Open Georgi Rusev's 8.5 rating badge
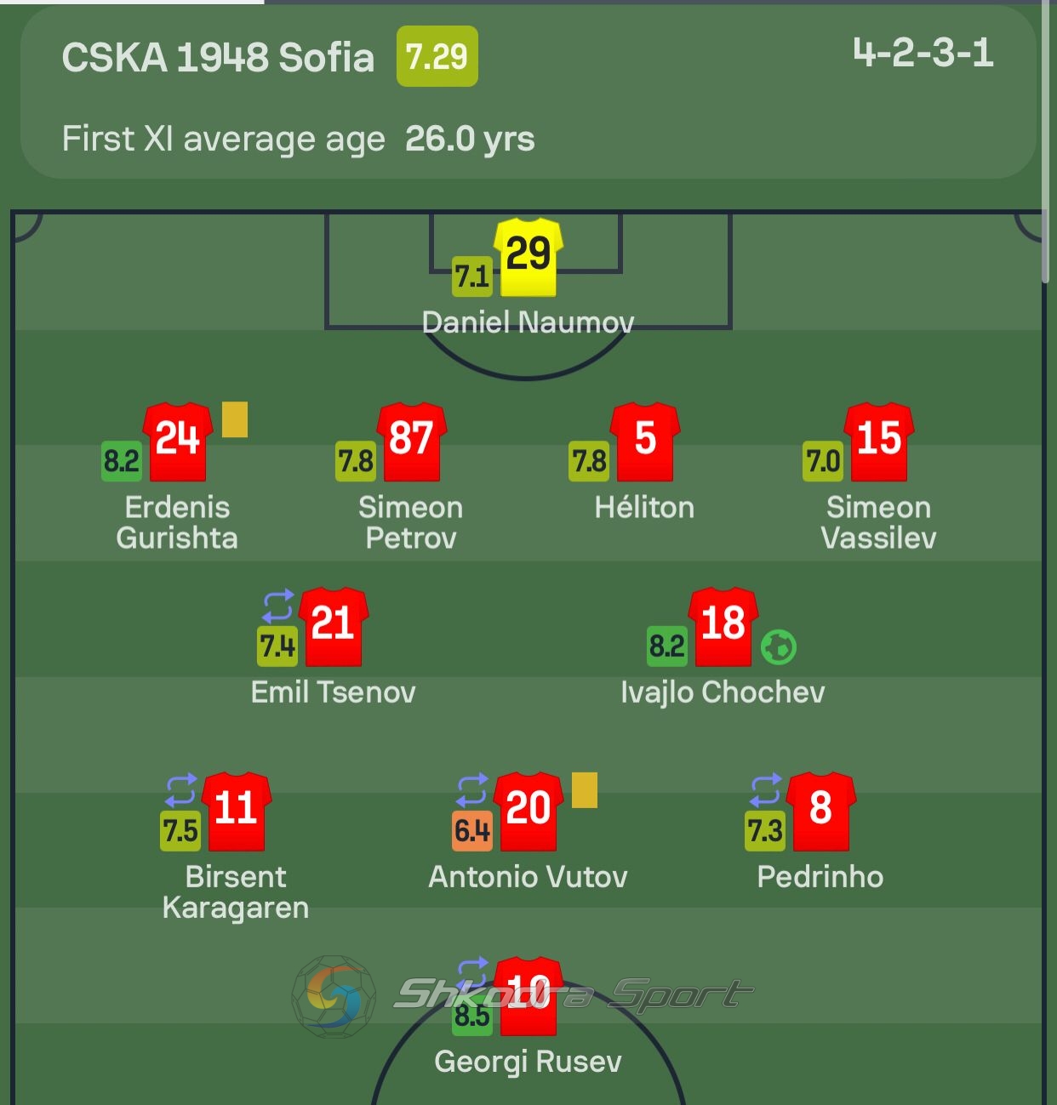Viewport: 1057px width, 1105px height. pyautogui.click(x=472, y=1016)
